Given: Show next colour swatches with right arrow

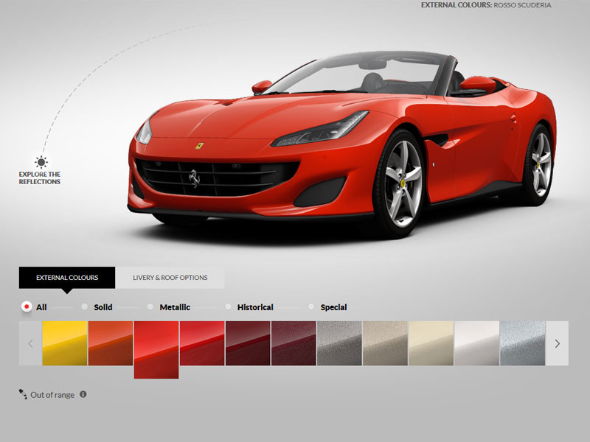Looking at the screenshot, I should 558,343.
